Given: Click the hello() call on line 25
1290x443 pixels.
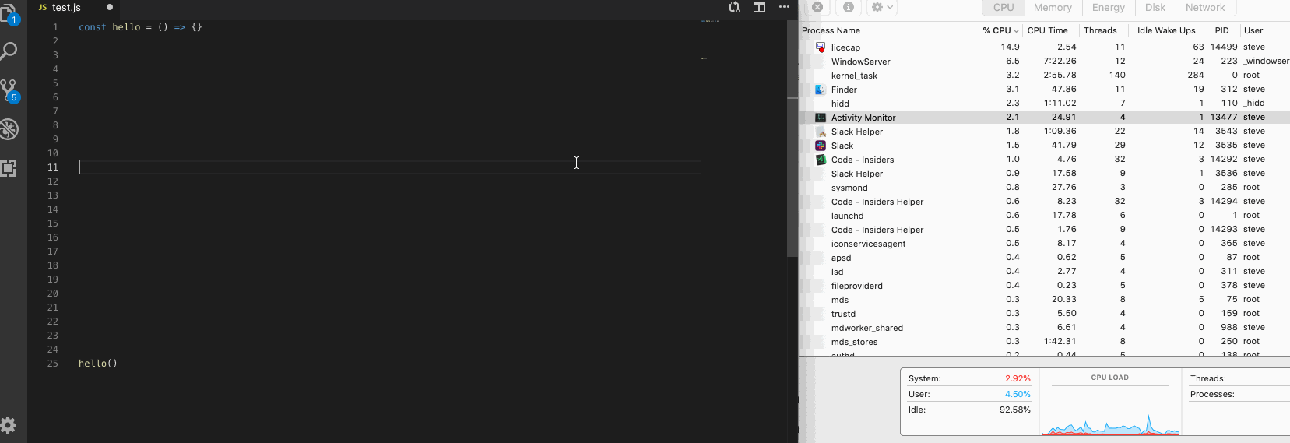Looking at the screenshot, I should click(98, 364).
